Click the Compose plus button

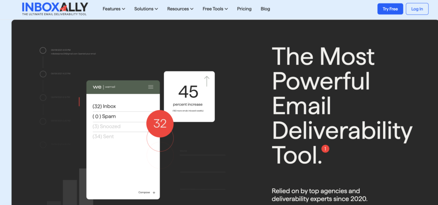coord(154,193)
